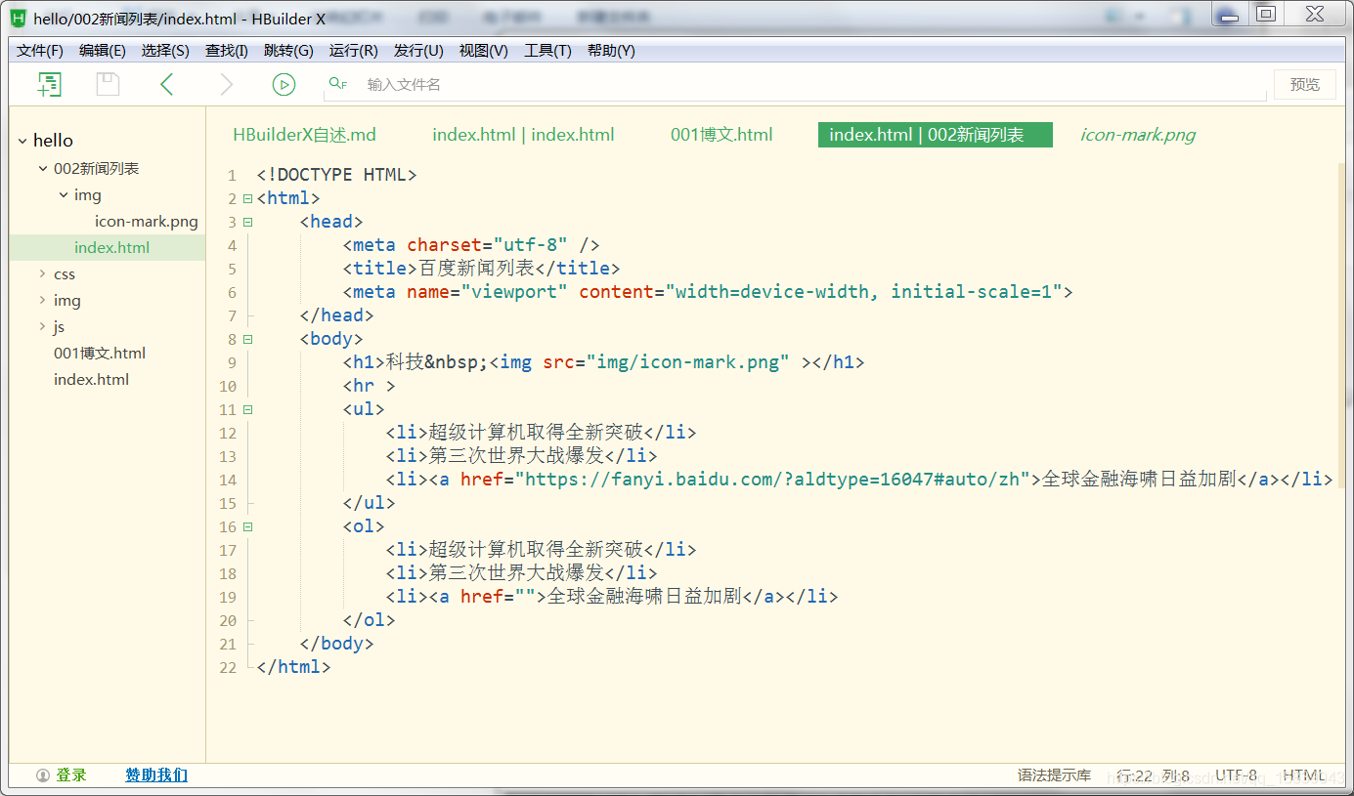Select the index.html | 002新闻列表 tab
Image resolution: width=1354 pixels, height=796 pixels.
coord(936,135)
